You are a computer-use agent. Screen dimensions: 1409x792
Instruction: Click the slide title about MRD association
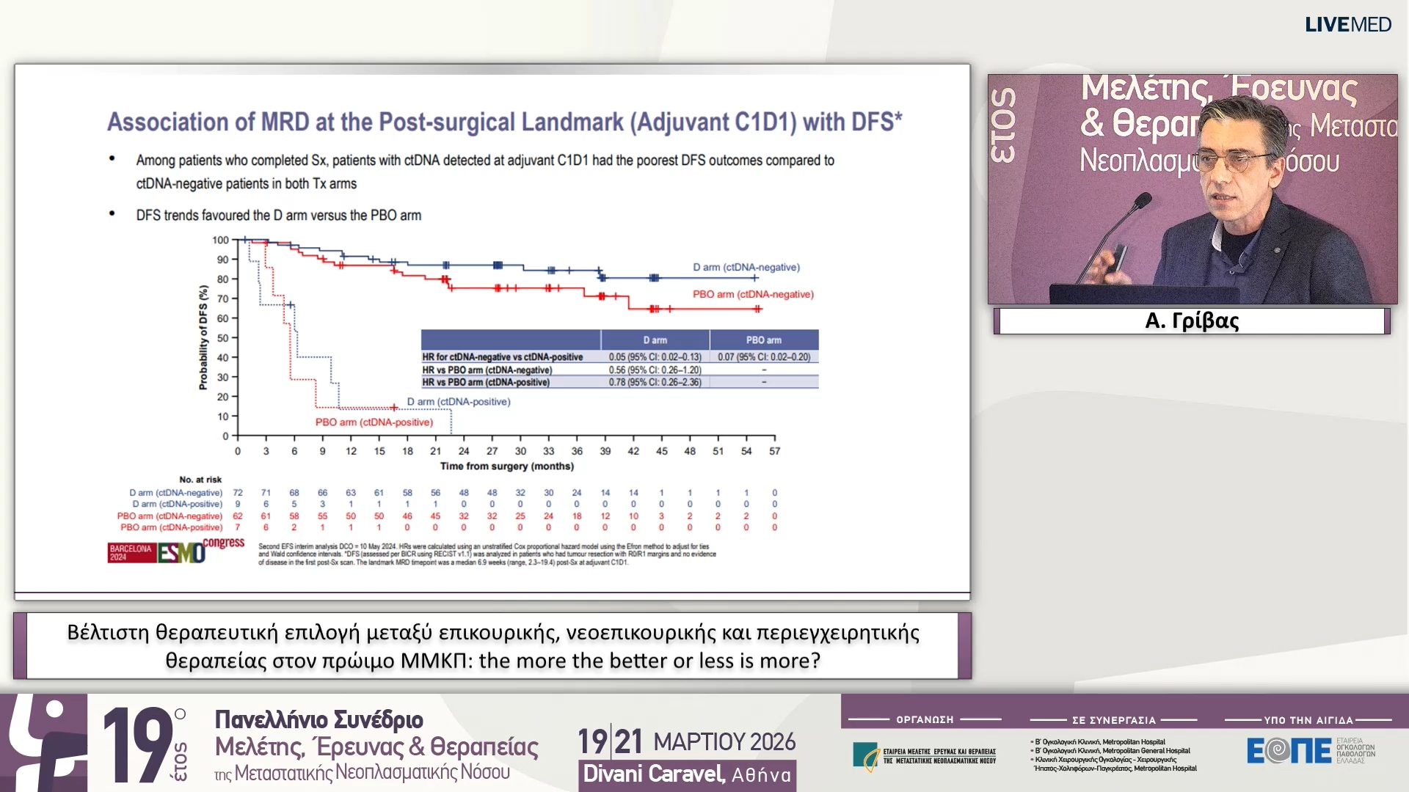[504, 122]
